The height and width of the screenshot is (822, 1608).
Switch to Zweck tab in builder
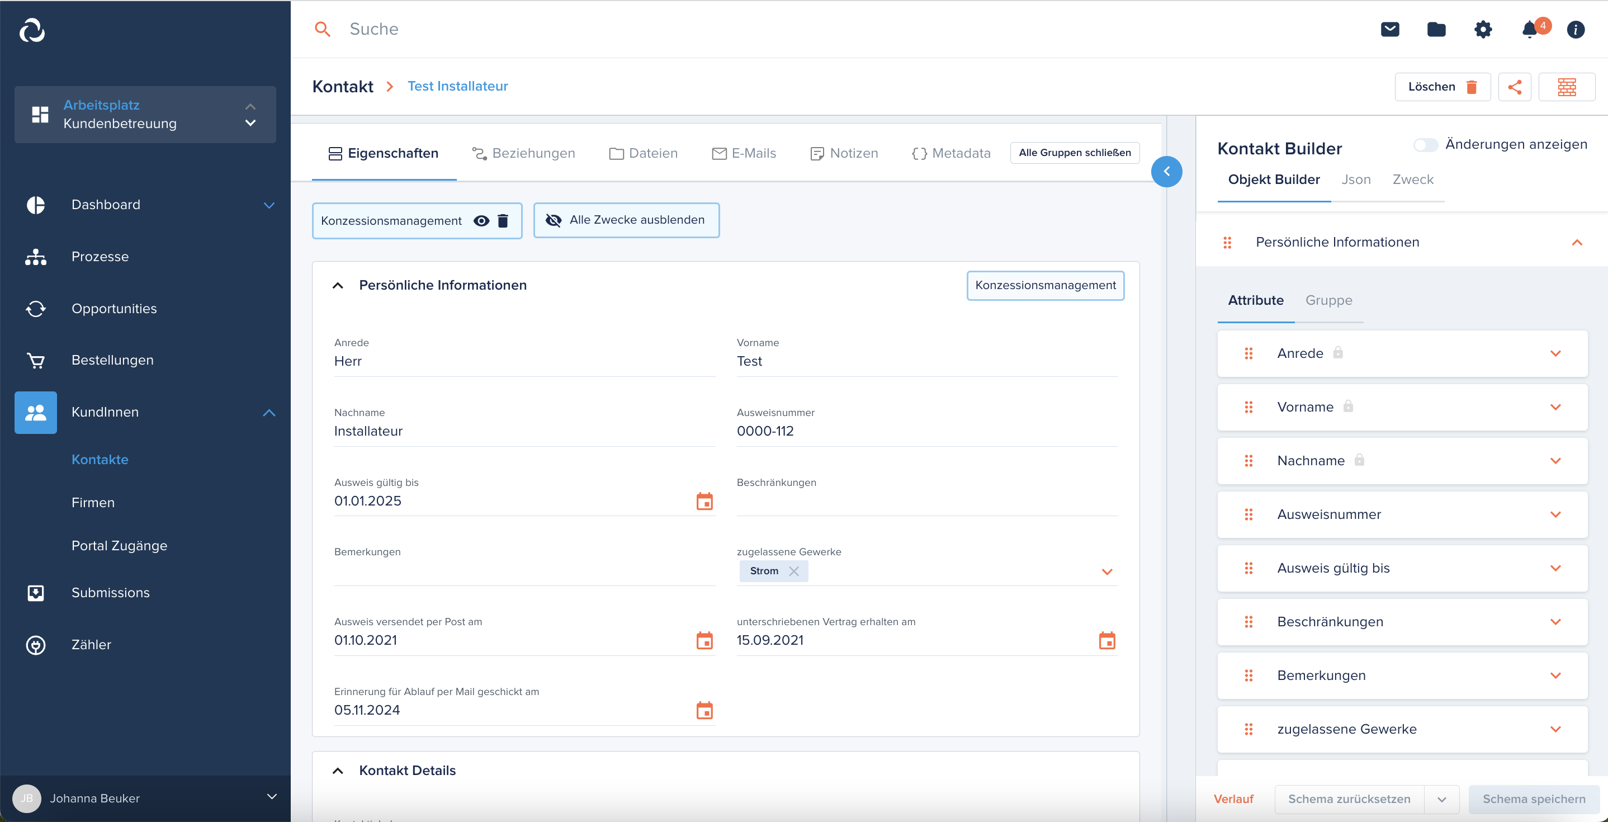point(1413,179)
